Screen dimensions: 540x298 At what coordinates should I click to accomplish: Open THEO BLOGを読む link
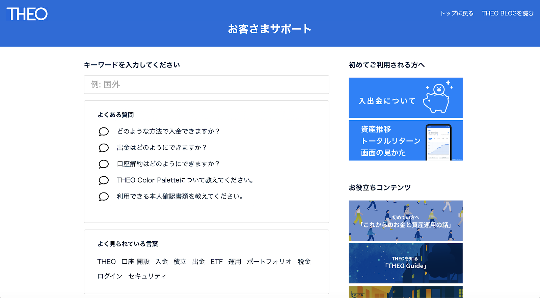[508, 13]
